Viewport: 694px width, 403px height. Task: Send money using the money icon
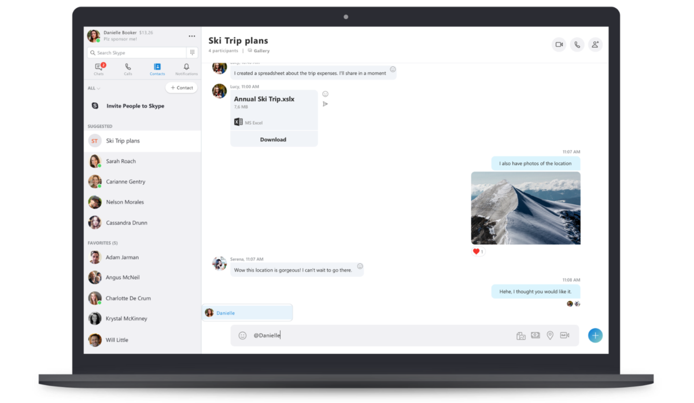point(535,335)
